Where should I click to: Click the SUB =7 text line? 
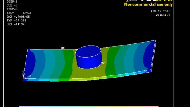point(12,5)
